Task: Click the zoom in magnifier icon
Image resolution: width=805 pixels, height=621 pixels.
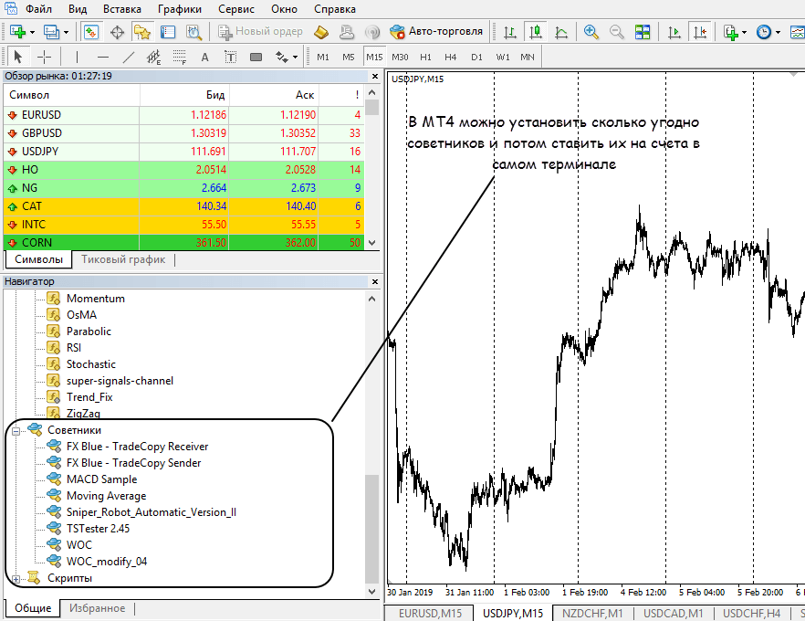Action: pos(591,32)
